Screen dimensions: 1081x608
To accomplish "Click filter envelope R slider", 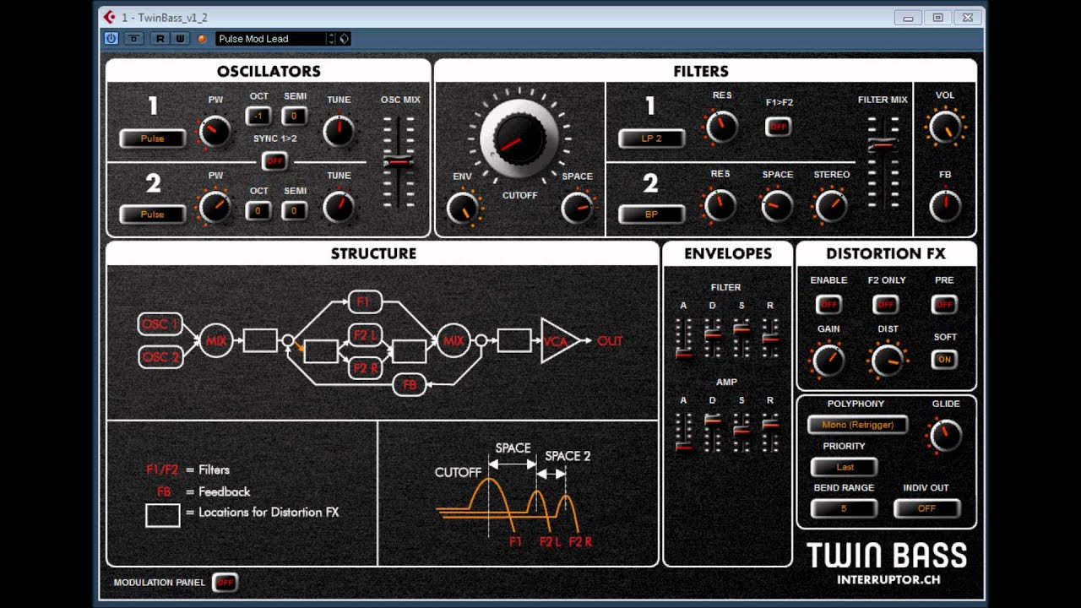I will click(770, 338).
